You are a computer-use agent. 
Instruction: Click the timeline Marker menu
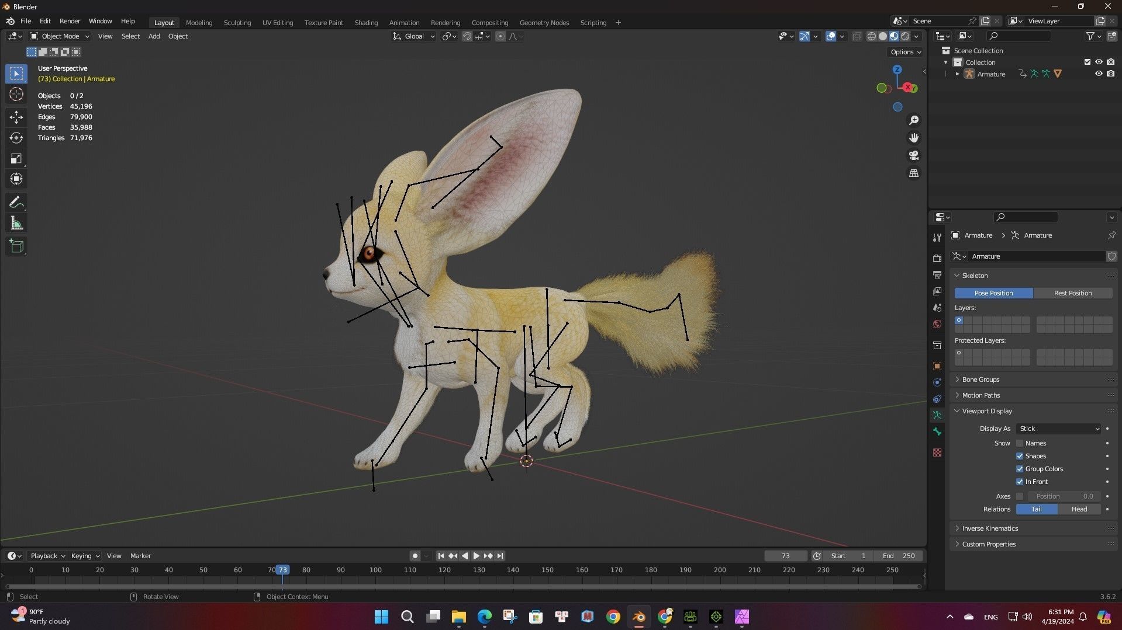[140, 556]
